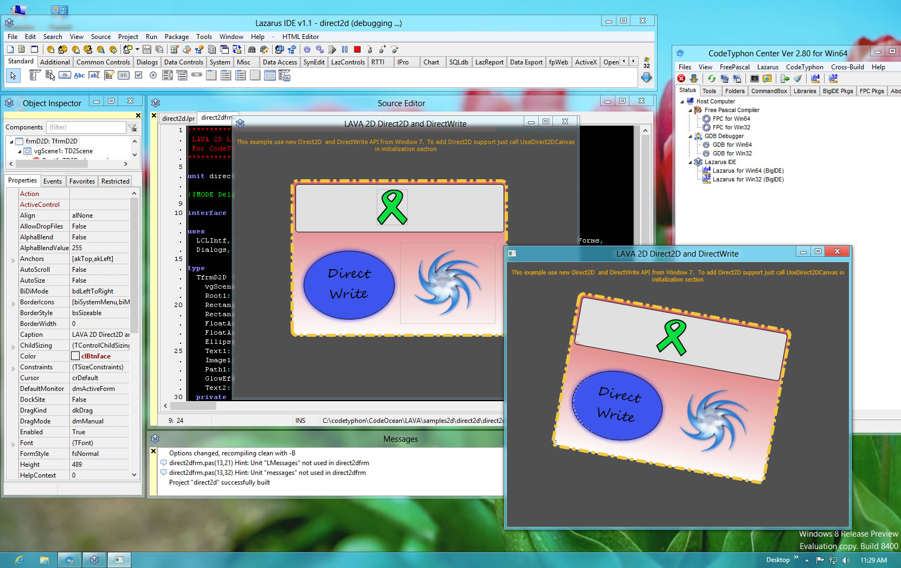Click the New Unit blank page icon
The height and width of the screenshot is (568, 901).
(10, 49)
